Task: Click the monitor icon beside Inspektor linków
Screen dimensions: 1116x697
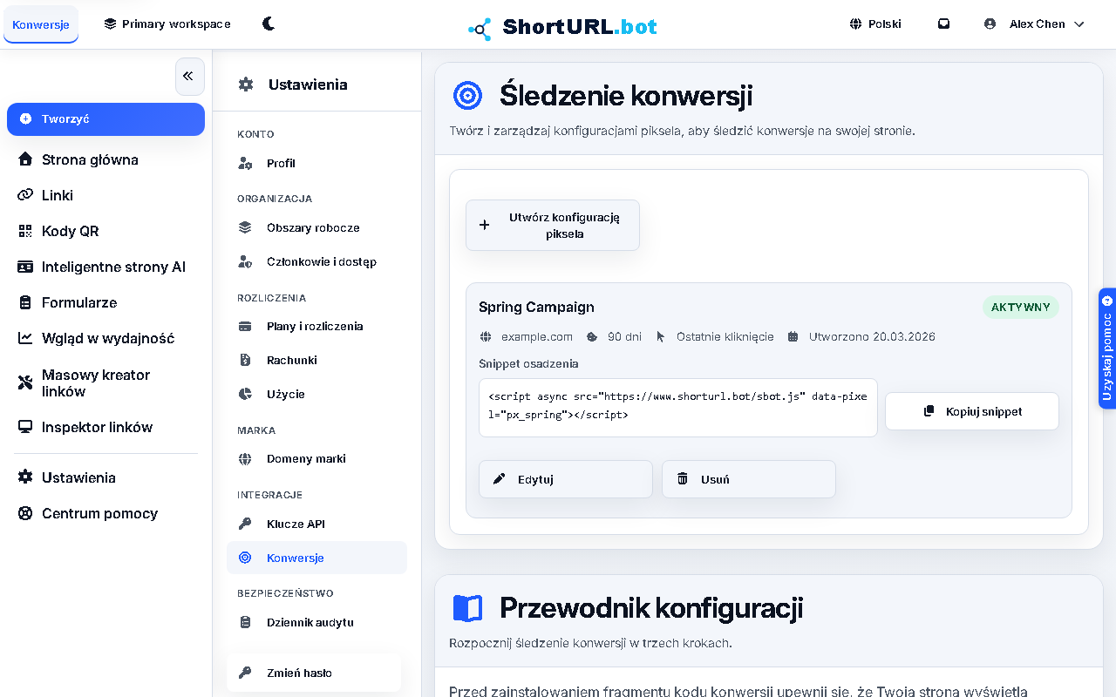Action: tap(25, 427)
